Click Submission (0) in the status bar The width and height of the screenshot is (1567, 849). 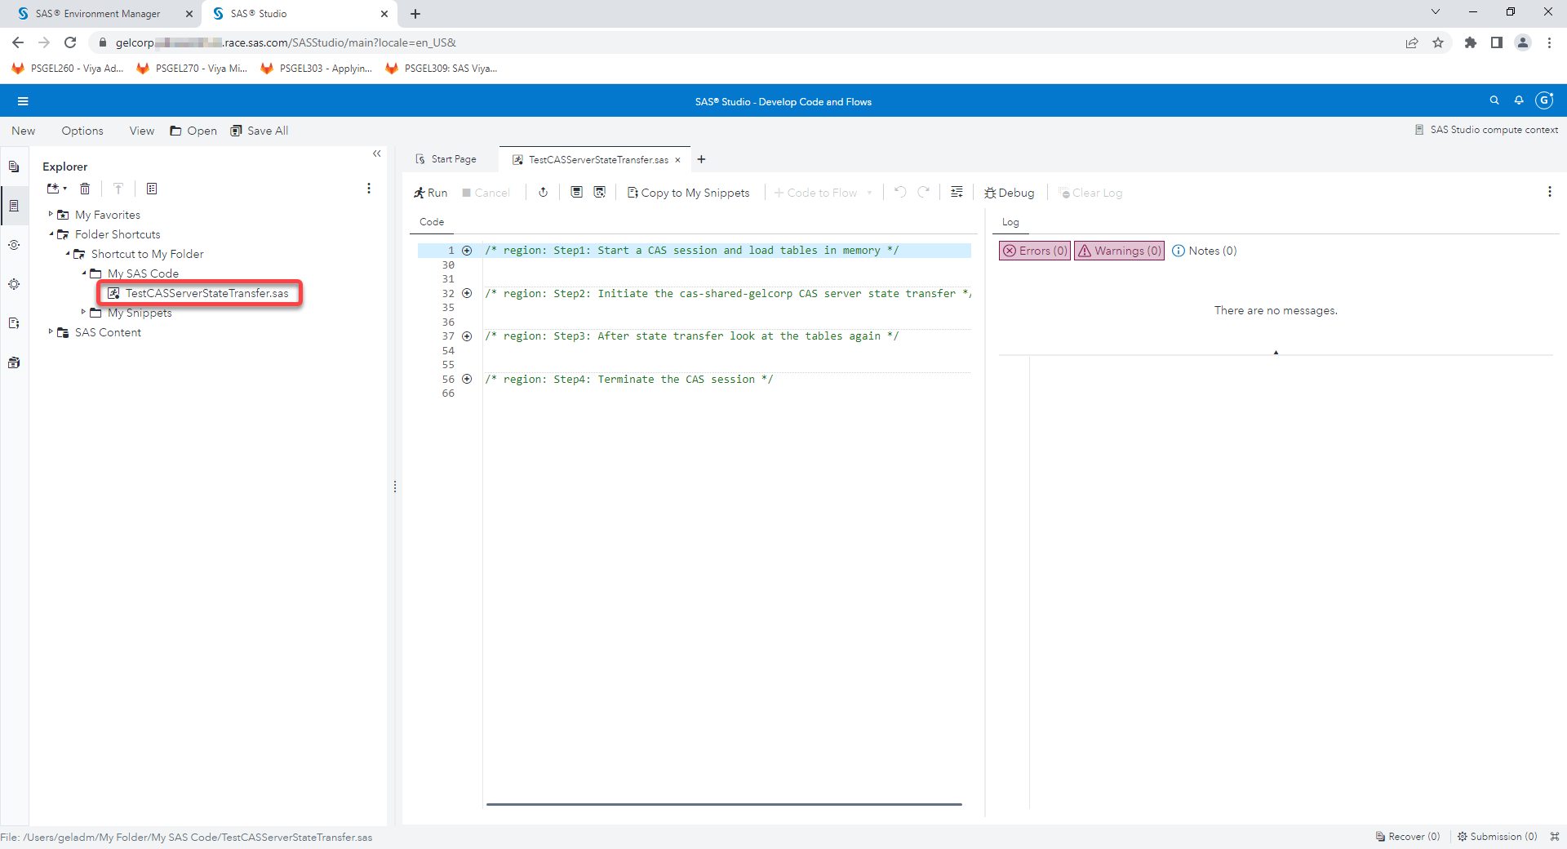(1498, 837)
